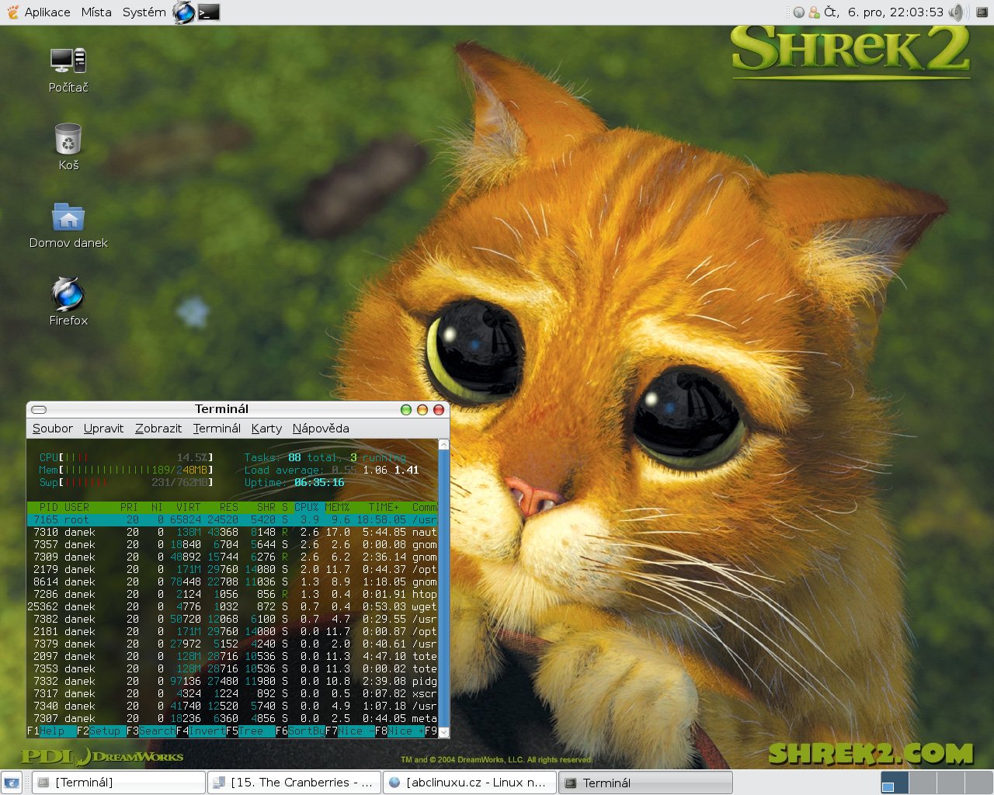
Task: Click the PID column header in htop
Action: tap(49, 507)
